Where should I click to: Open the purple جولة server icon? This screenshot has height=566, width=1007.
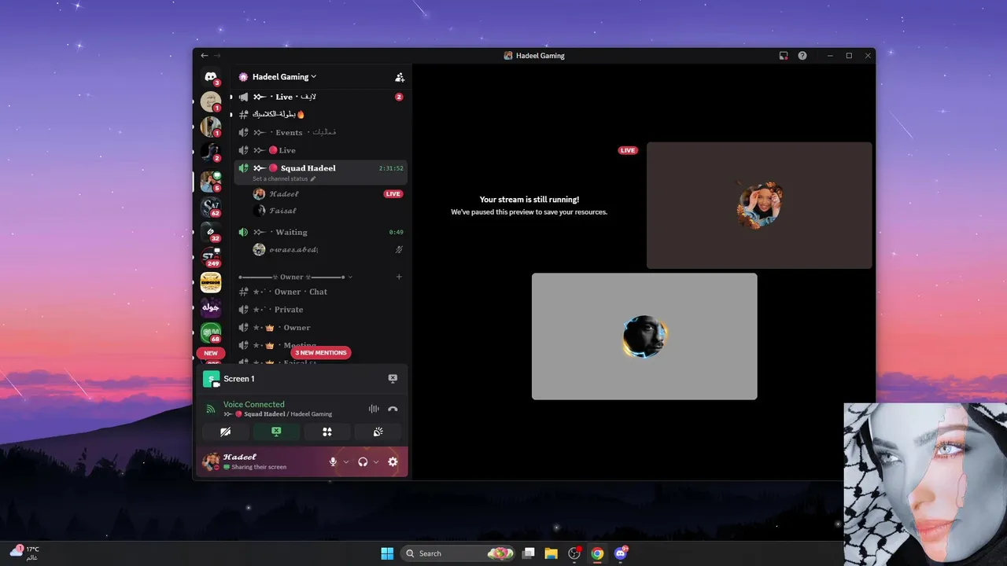[x=211, y=307]
